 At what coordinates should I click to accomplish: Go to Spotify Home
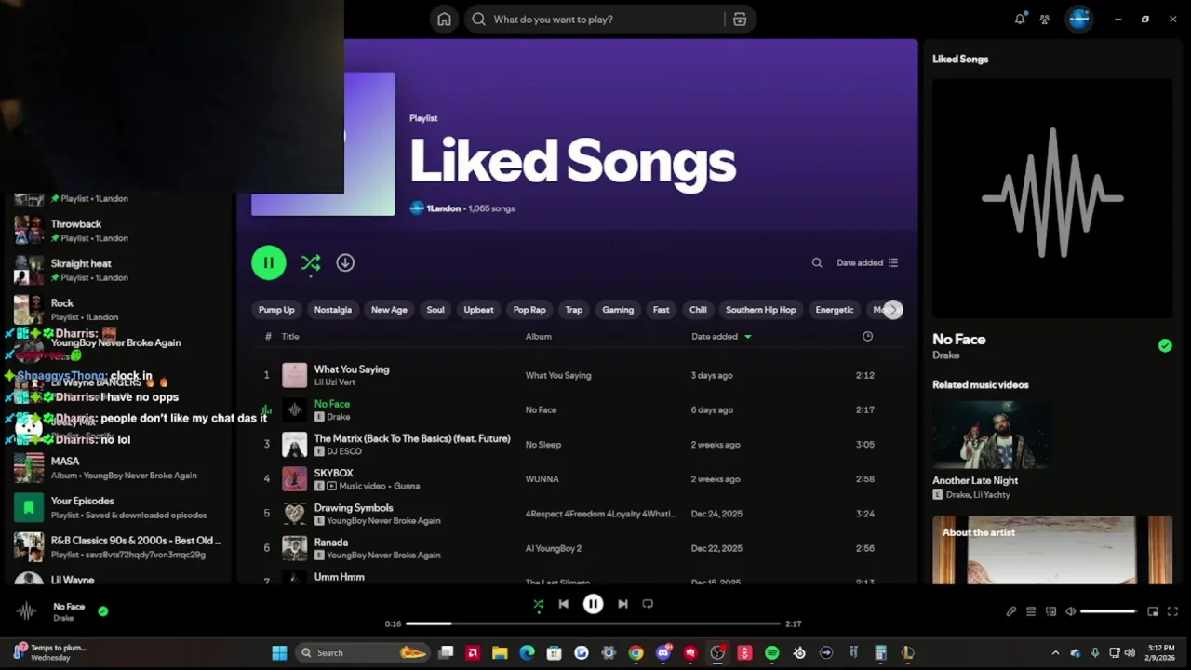[x=445, y=20]
